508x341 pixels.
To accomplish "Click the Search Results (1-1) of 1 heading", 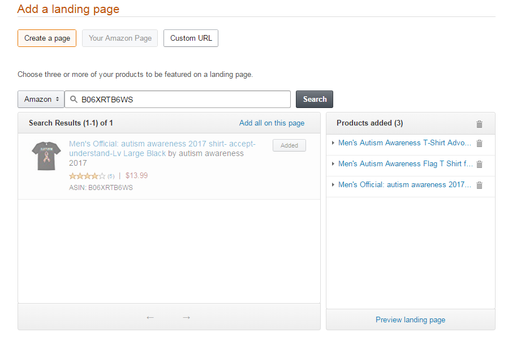I will pyautogui.click(x=71, y=123).
